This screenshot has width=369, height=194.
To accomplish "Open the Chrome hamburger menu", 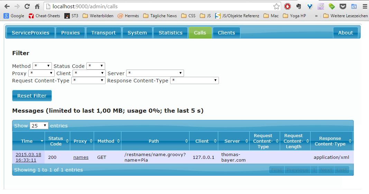I will point(365,6).
